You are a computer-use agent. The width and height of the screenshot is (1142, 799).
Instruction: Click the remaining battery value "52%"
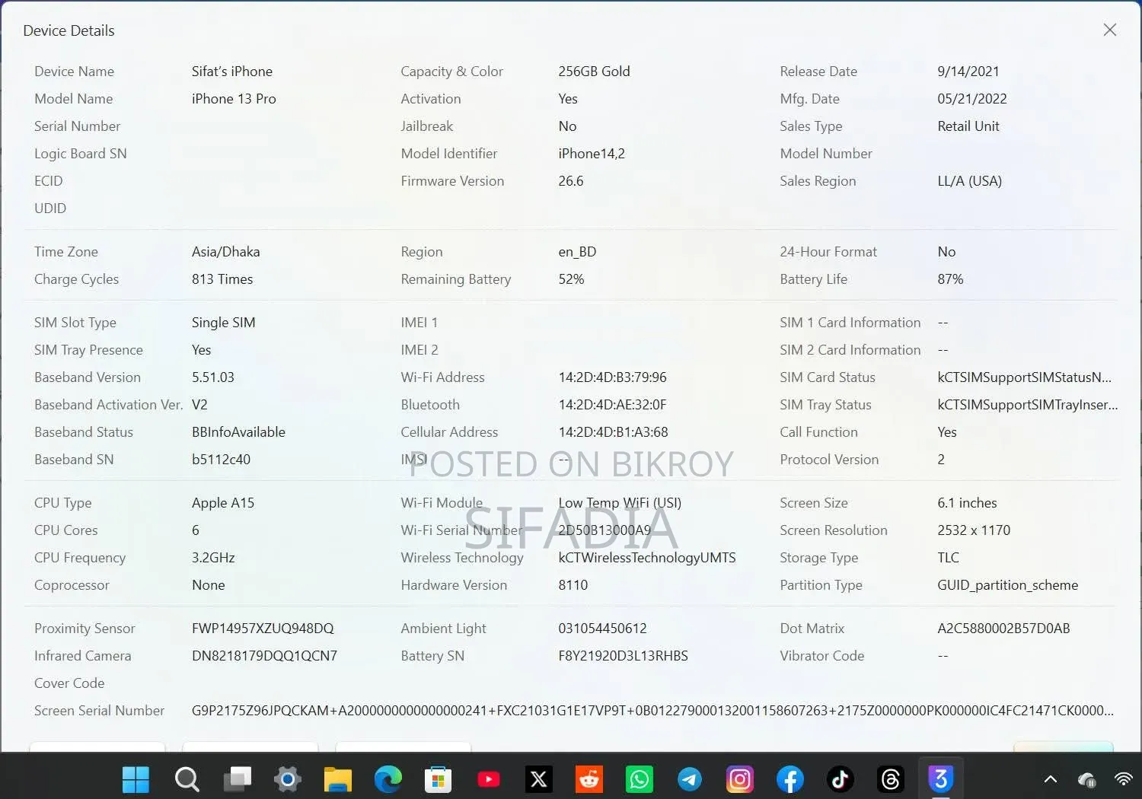pyautogui.click(x=571, y=279)
